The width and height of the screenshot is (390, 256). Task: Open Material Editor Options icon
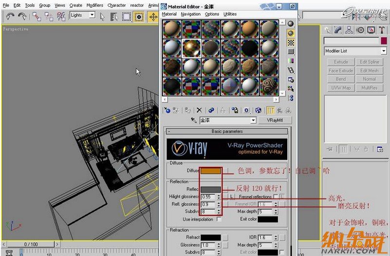click(x=291, y=79)
